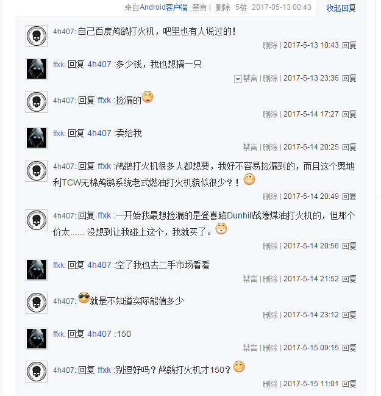Mute ffxk on the 21:52 comment
This screenshot has width=381, height=396.
click(250, 279)
